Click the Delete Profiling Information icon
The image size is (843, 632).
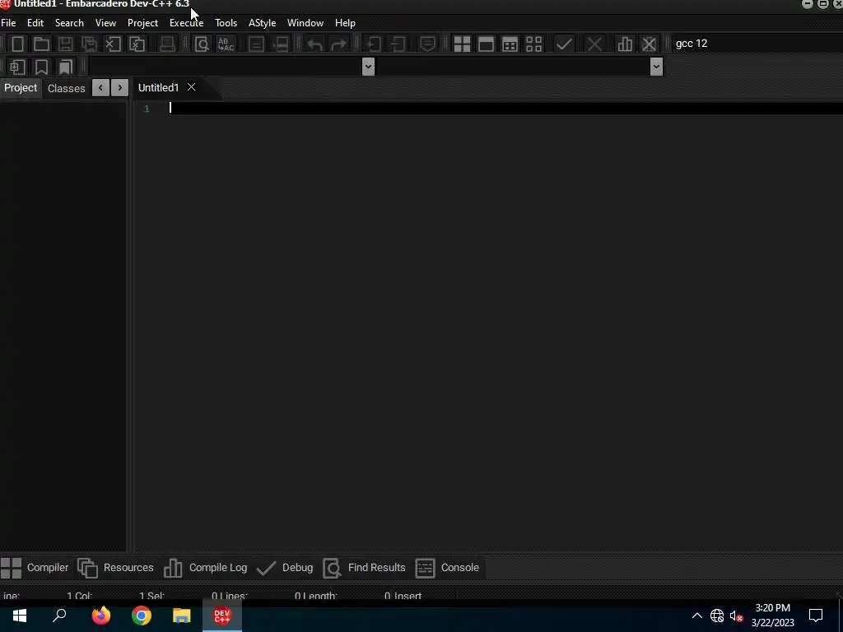[649, 44]
